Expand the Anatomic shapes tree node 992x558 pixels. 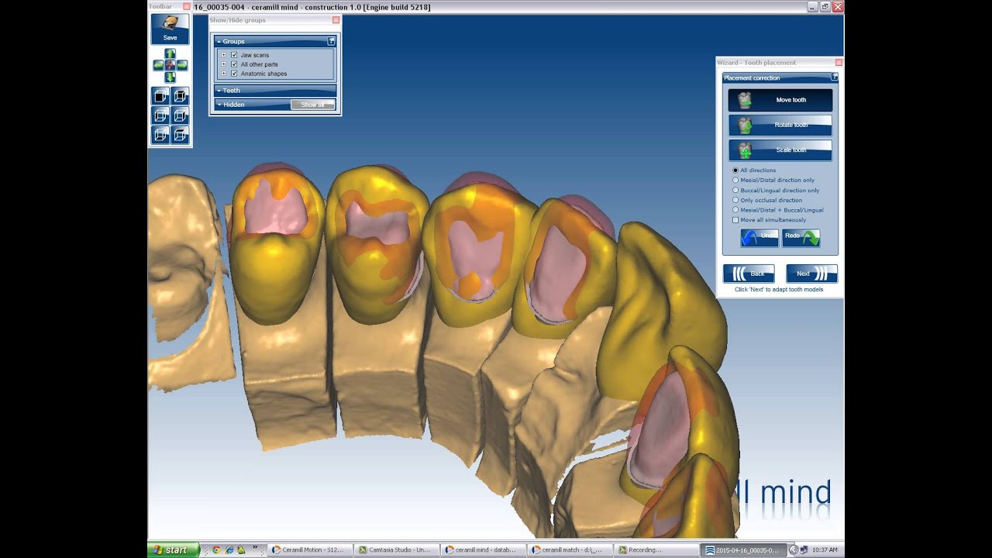click(x=223, y=74)
